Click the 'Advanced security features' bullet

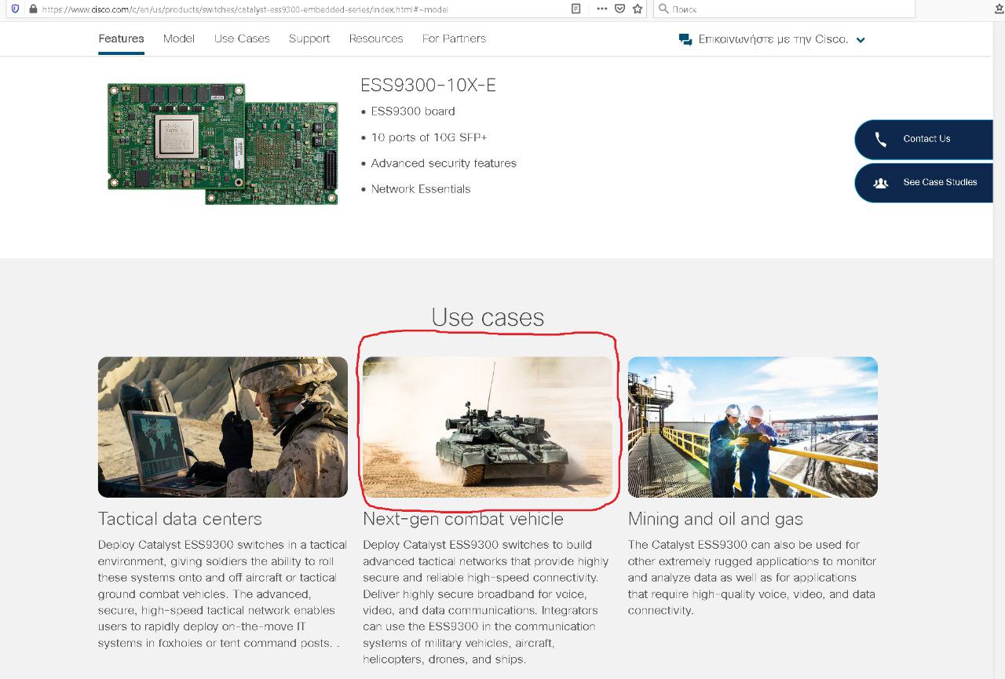pos(444,163)
